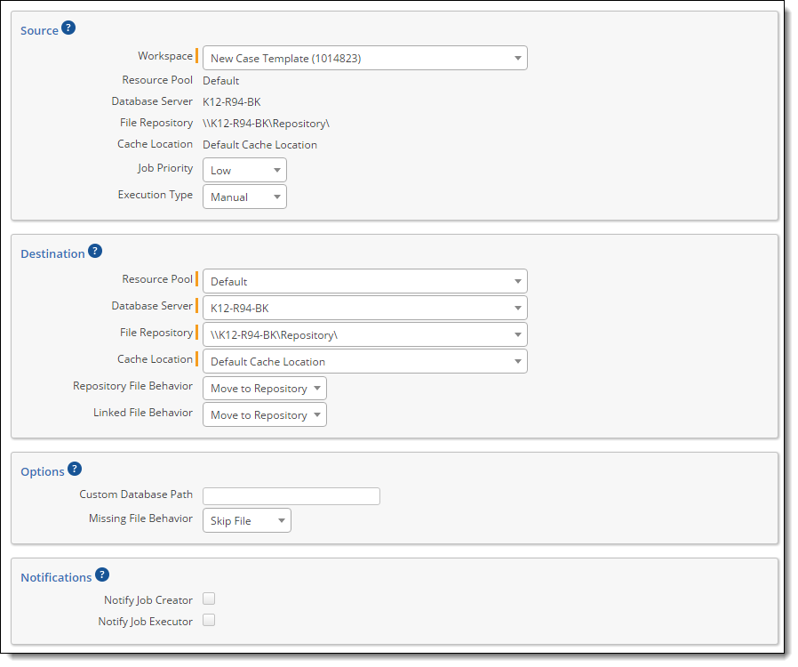This screenshot has height=667, width=798.
Task: Check the Notify Job Executor box
Action: click(x=209, y=621)
